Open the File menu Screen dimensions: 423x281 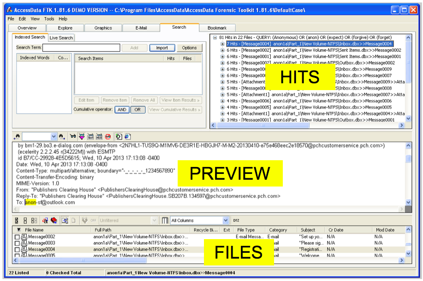(x=11, y=19)
